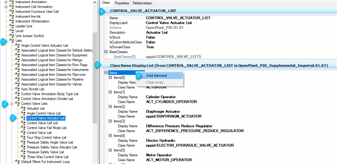
Task: Click the DisplayLabel value Control Valve Actuator List
Action: (x=169, y=23)
